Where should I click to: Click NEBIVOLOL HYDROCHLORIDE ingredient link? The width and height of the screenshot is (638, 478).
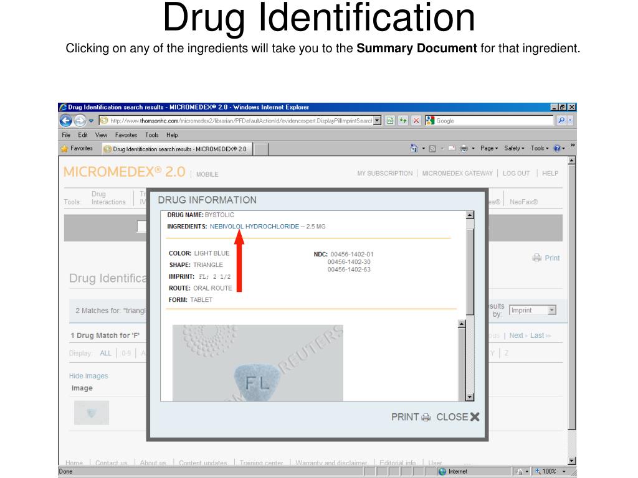coord(254,227)
